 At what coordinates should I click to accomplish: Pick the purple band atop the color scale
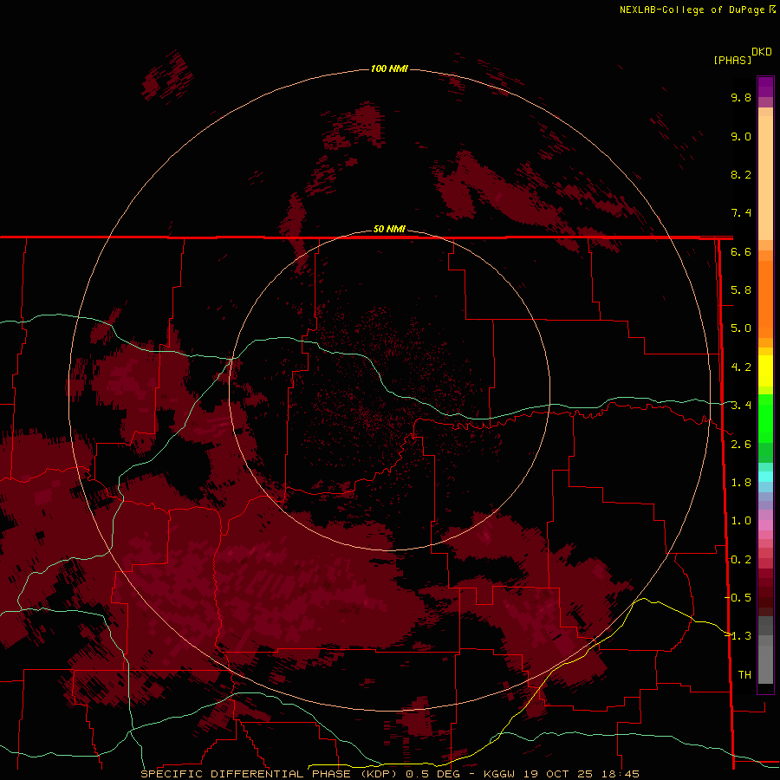765,87
